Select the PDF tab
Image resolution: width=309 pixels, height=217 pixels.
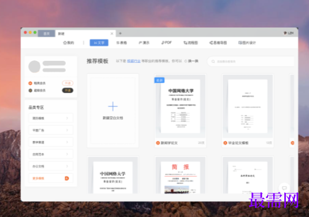pos(166,43)
